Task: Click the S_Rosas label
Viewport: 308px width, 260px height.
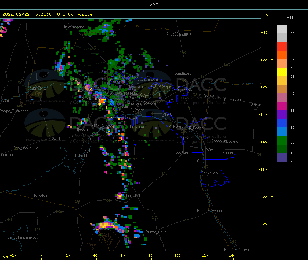Action: [138, 110]
